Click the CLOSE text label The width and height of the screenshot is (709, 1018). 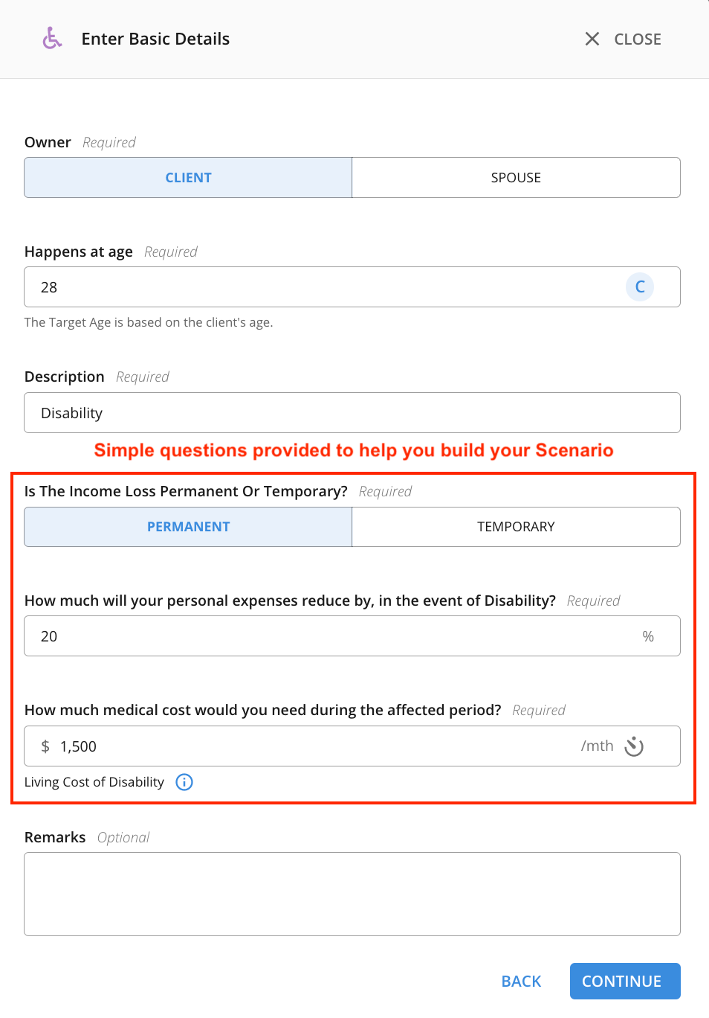pyautogui.click(x=638, y=39)
